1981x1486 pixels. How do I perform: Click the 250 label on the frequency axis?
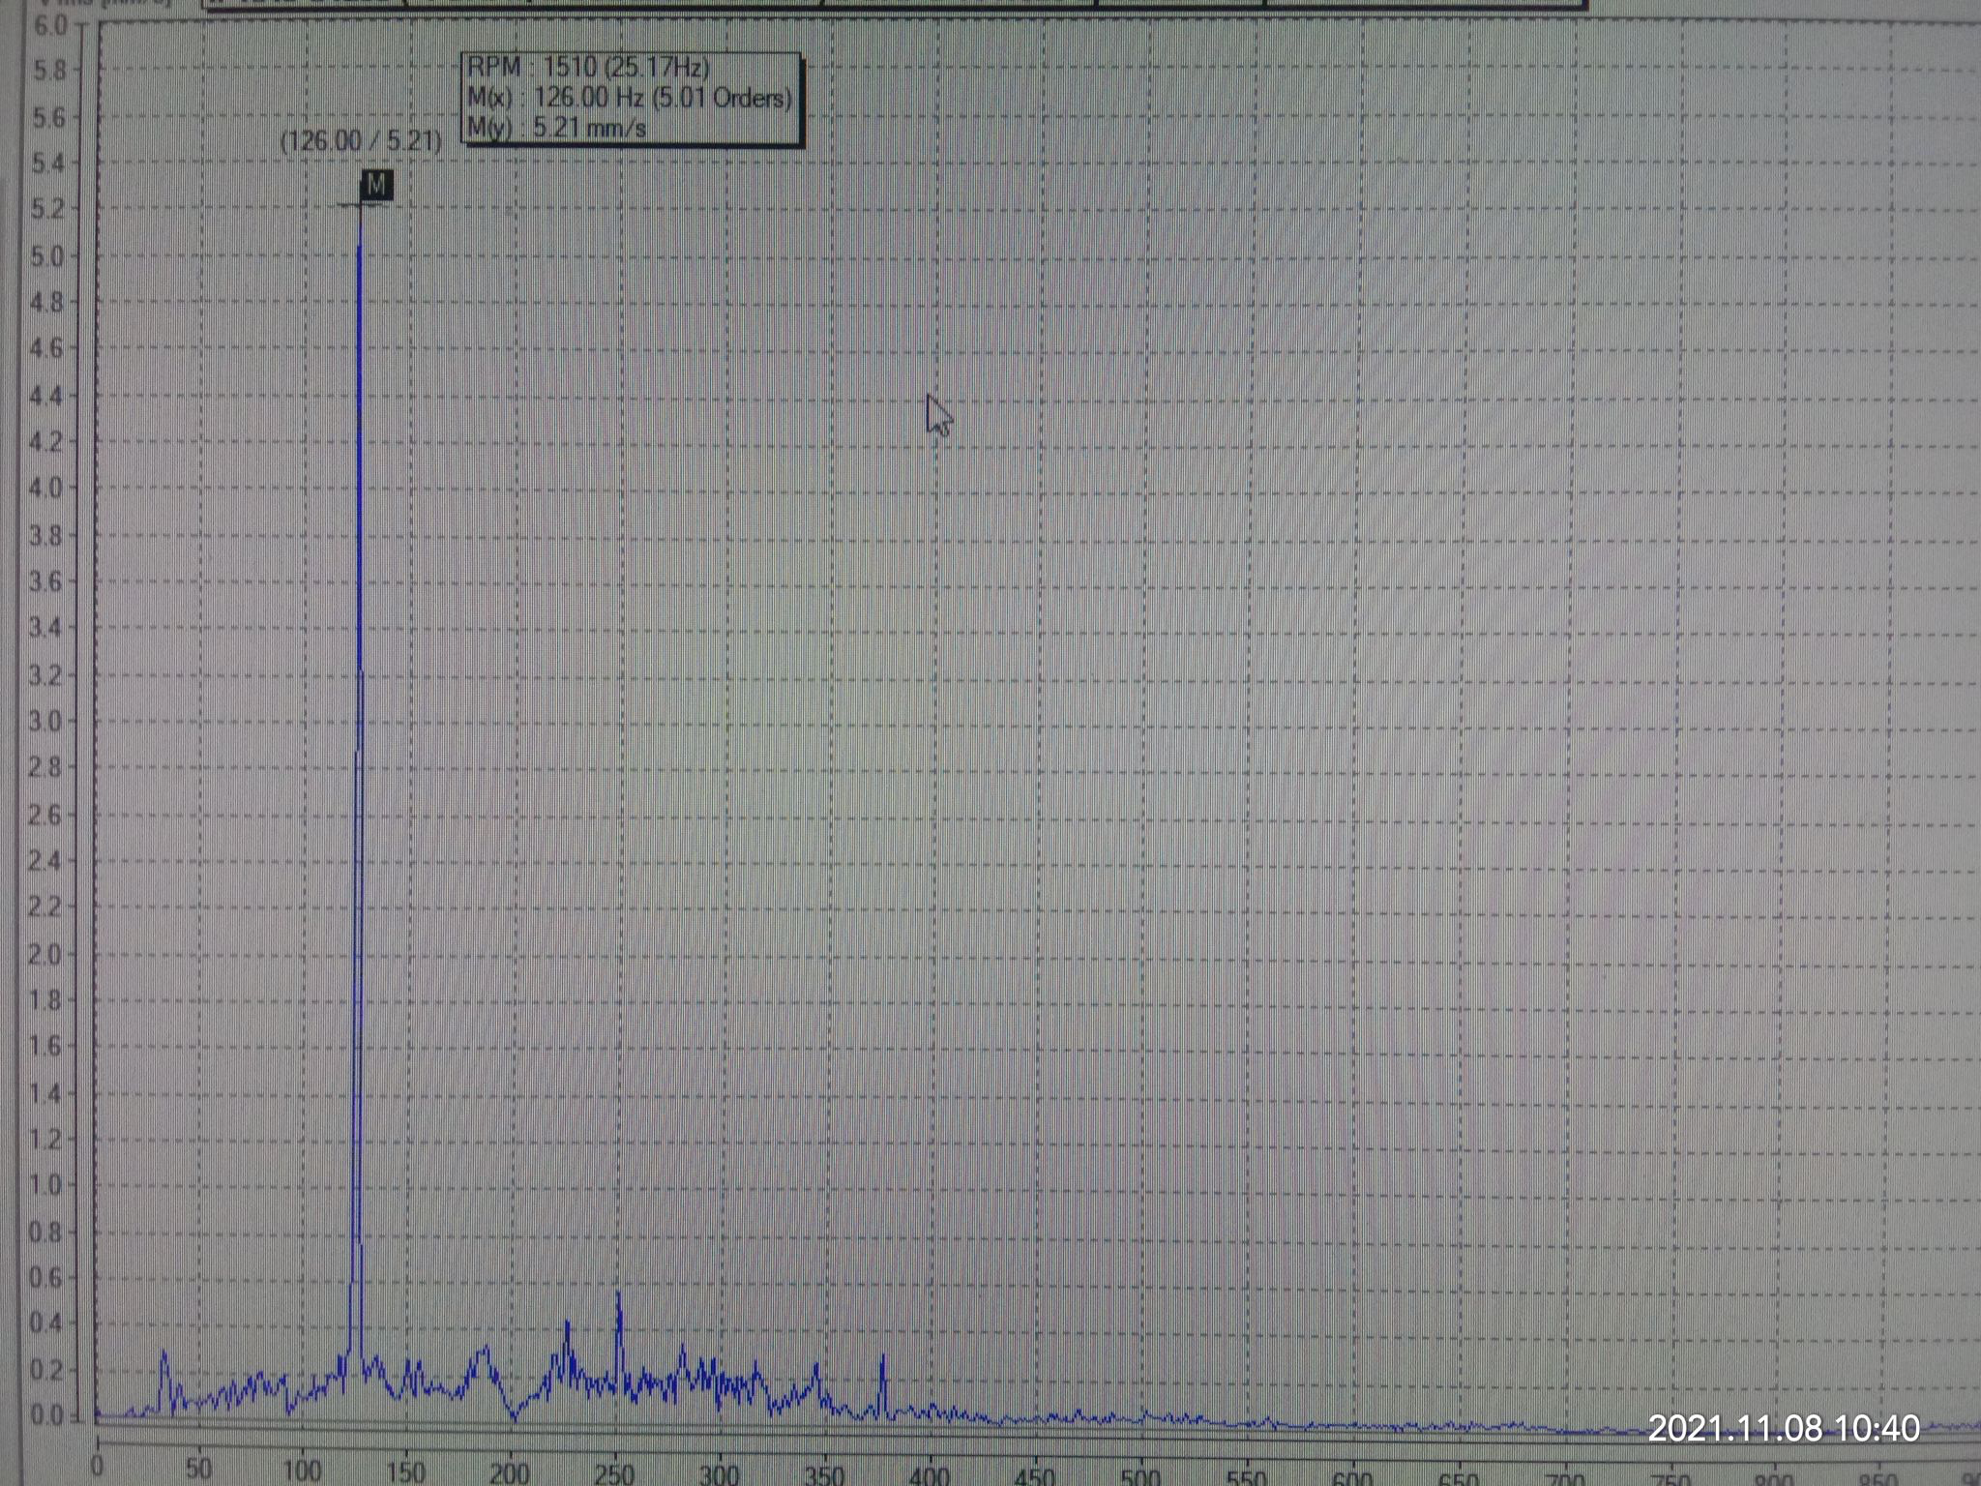(614, 1473)
